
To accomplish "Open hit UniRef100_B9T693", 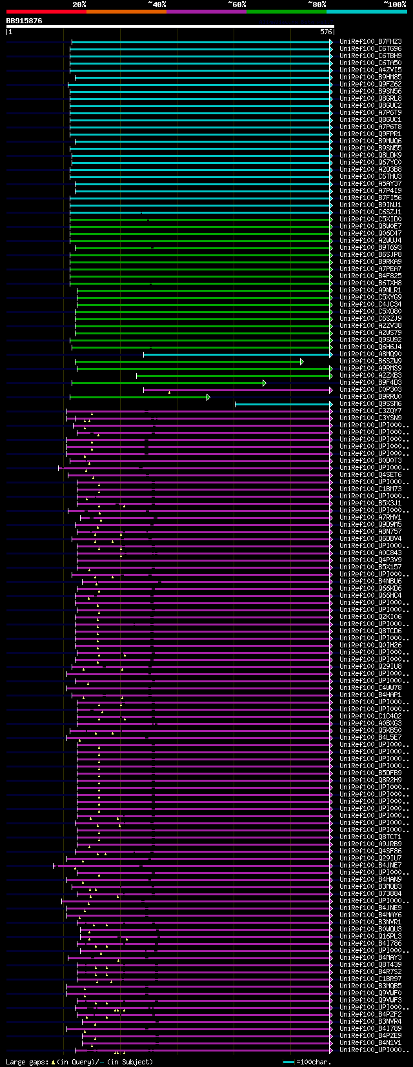I will [x=370, y=247].
